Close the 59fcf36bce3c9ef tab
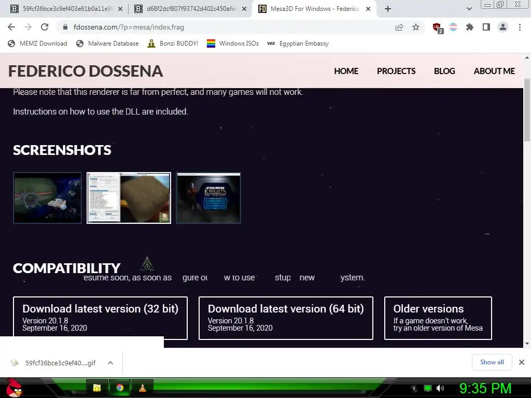The image size is (531, 398). point(120,9)
